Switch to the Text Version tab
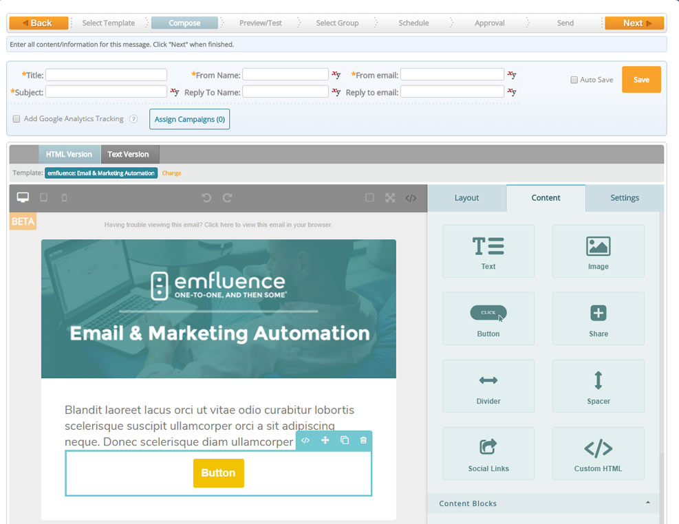The height and width of the screenshot is (524, 679). 129,155
